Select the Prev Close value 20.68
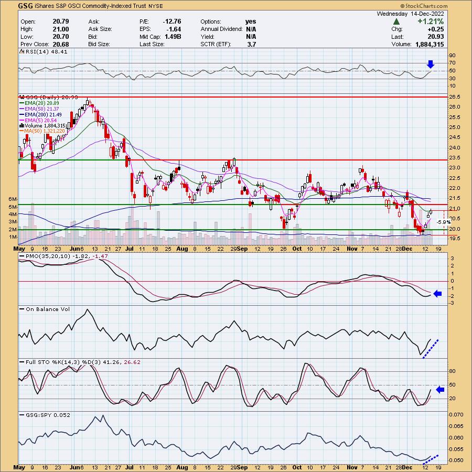Screen dimensions: 472x472 [61, 44]
